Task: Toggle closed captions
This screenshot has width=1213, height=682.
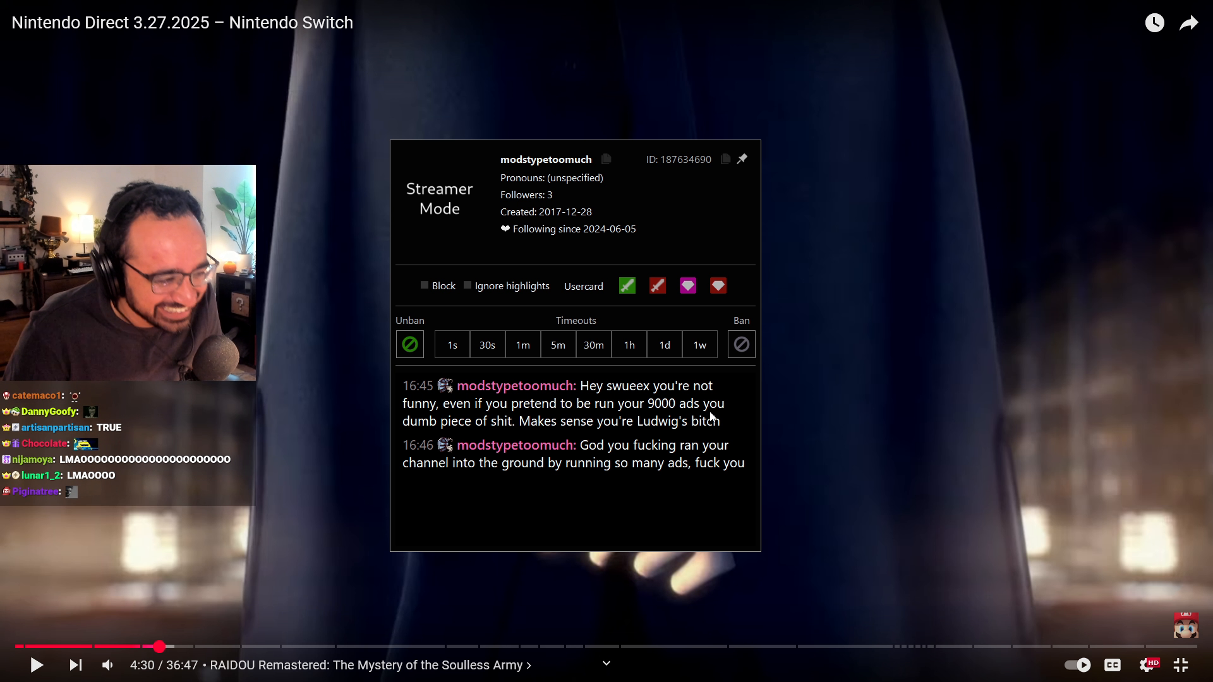Action: [1113, 665]
